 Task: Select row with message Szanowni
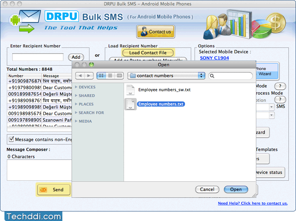point(39,120)
